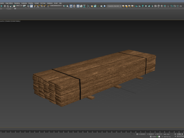Open the Scripting menu

(x=31, y=3)
